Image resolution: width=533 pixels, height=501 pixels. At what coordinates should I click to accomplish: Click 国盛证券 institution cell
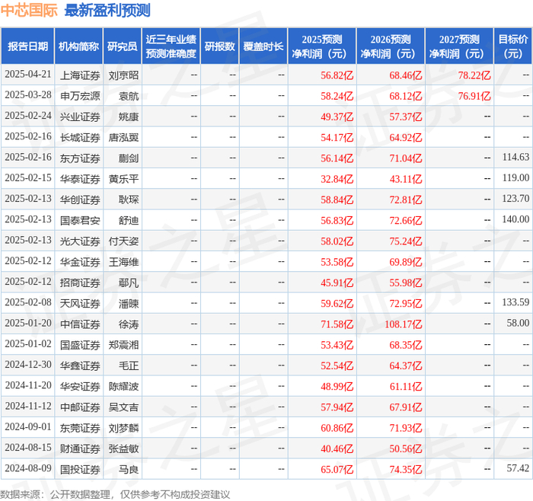pyautogui.click(x=80, y=345)
